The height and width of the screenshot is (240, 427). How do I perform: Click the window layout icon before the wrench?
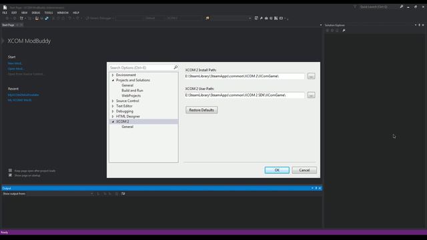(x=256, y=18)
